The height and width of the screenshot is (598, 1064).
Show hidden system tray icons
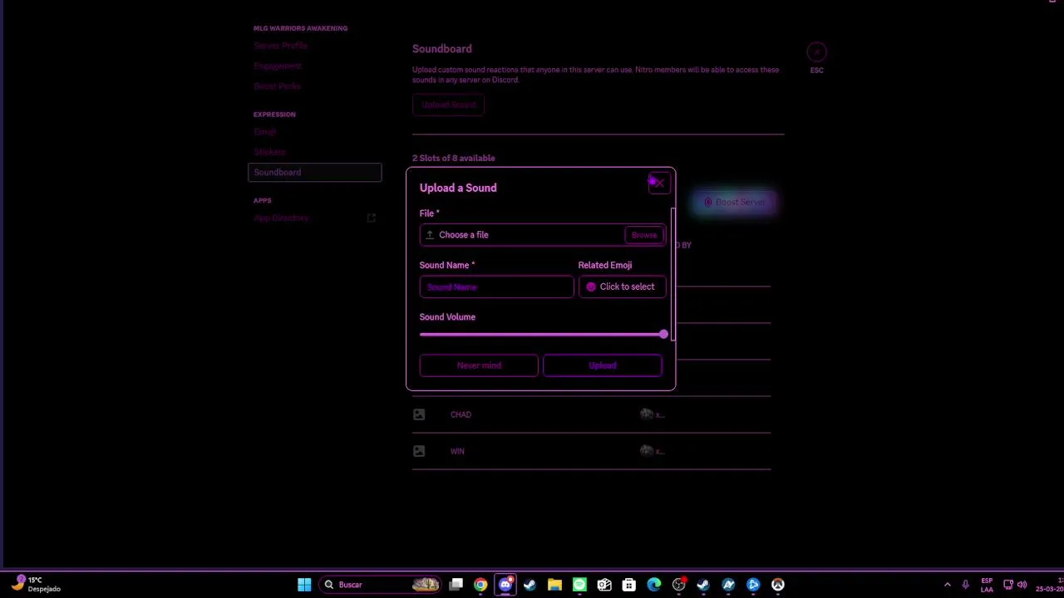point(947,585)
